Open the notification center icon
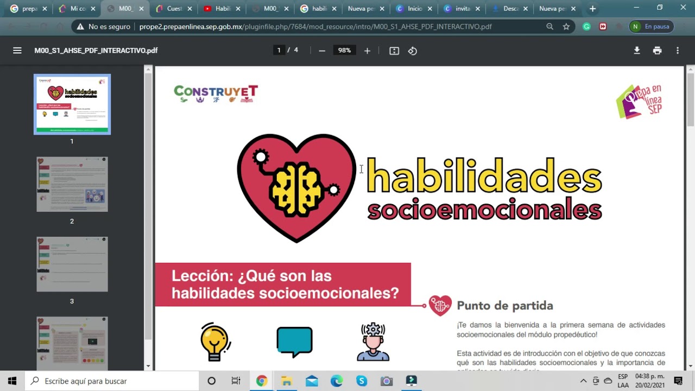695x391 pixels. (x=678, y=381)
